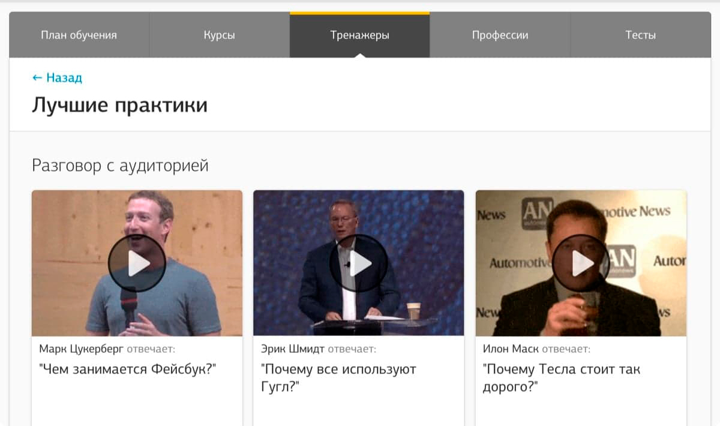Switch to the План обучения tab

point(79,35)
